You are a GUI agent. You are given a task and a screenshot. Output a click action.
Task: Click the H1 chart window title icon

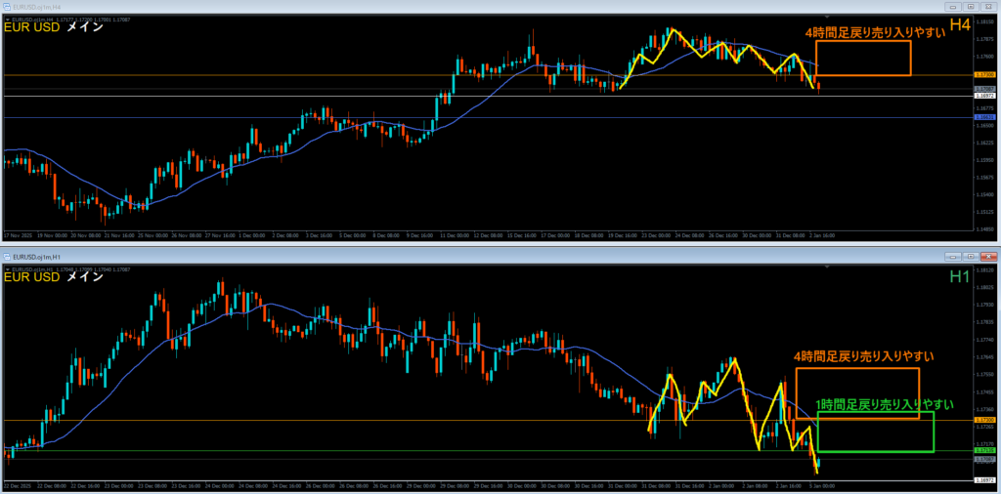[7, 255]
